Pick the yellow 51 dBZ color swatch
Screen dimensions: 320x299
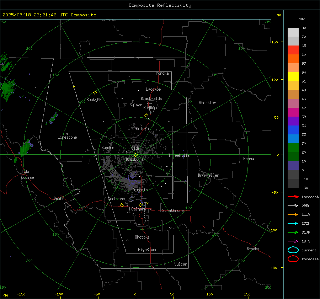click(x=293, y=77)
